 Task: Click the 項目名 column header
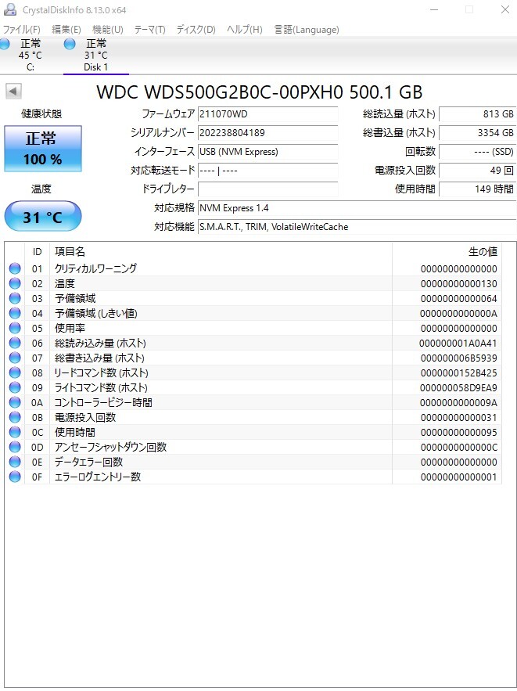[221, 252]
